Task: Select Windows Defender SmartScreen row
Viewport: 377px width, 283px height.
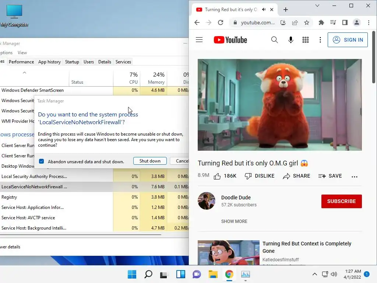Action: [x=94, y=90]
